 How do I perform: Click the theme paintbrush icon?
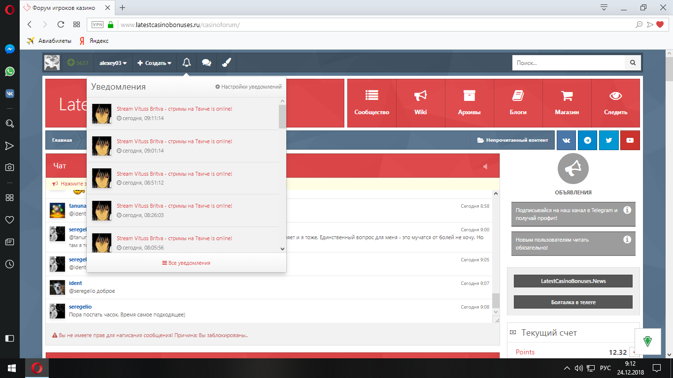coord(226,63)
